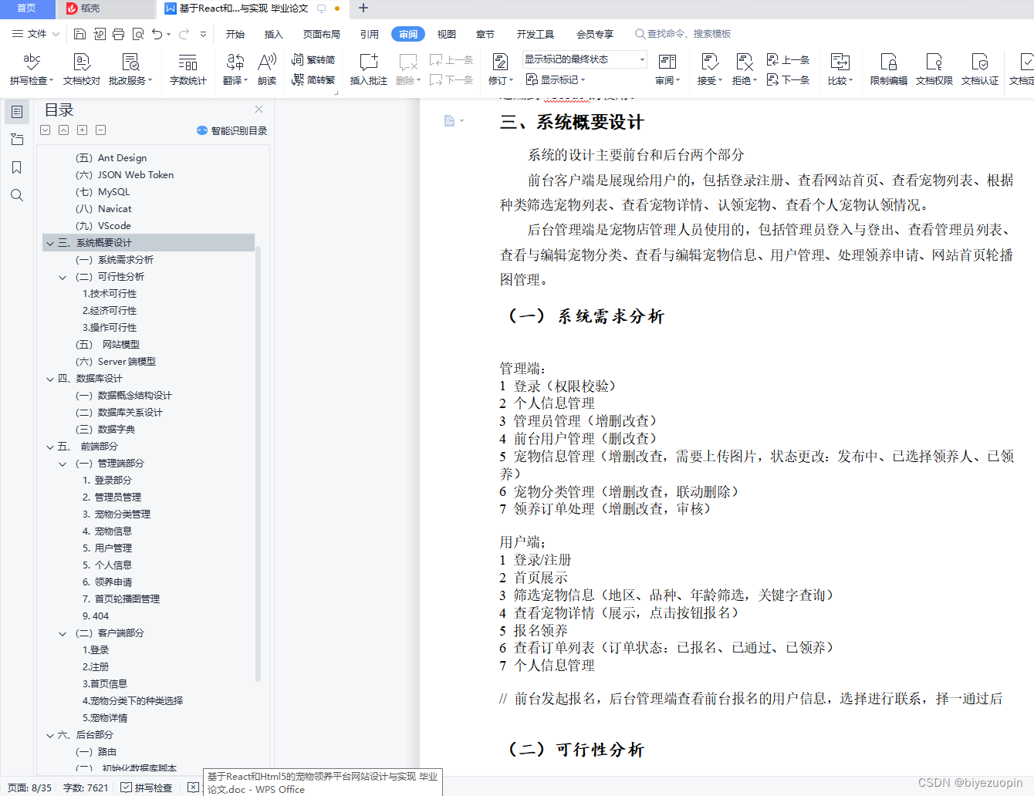
Task: Select 7. 首页轮播图管理 in outline
Action: (121, 599)
